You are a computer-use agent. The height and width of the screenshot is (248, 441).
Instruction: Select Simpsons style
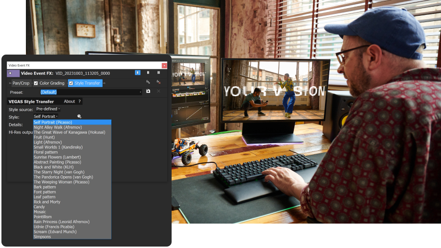(x=72, y=237)
